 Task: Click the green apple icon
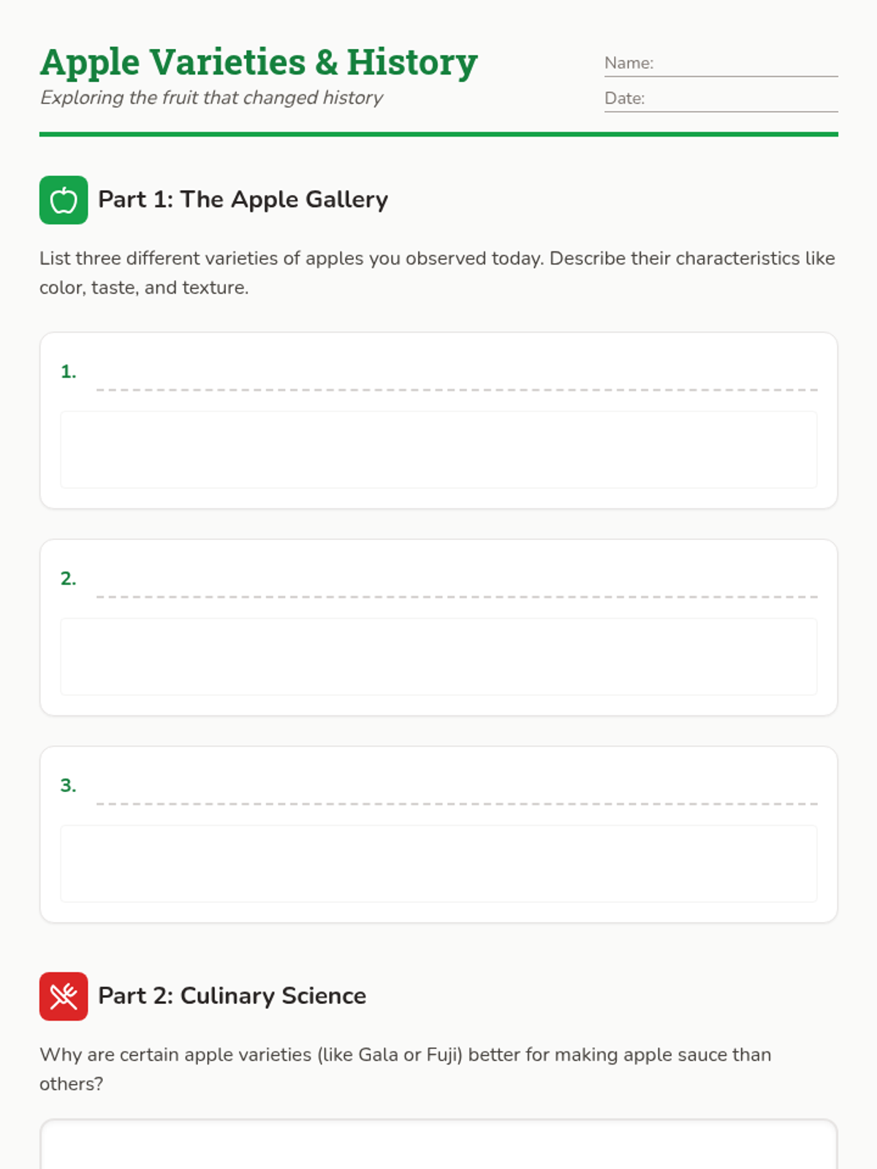[64, 199]
